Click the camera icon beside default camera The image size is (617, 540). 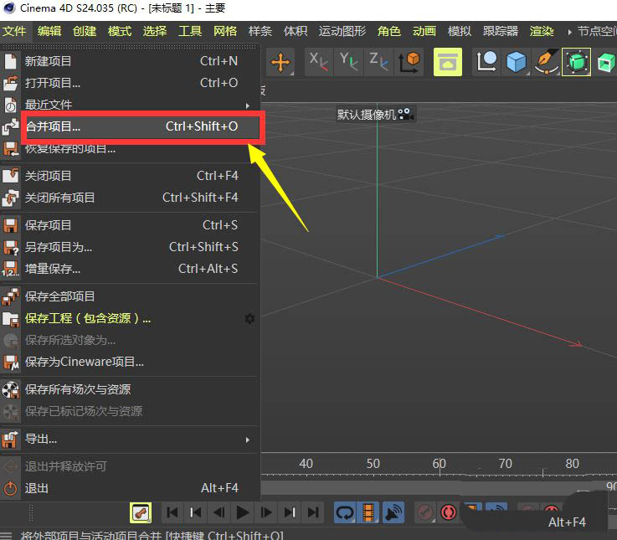pyautogui.click(x=406, y=114)
